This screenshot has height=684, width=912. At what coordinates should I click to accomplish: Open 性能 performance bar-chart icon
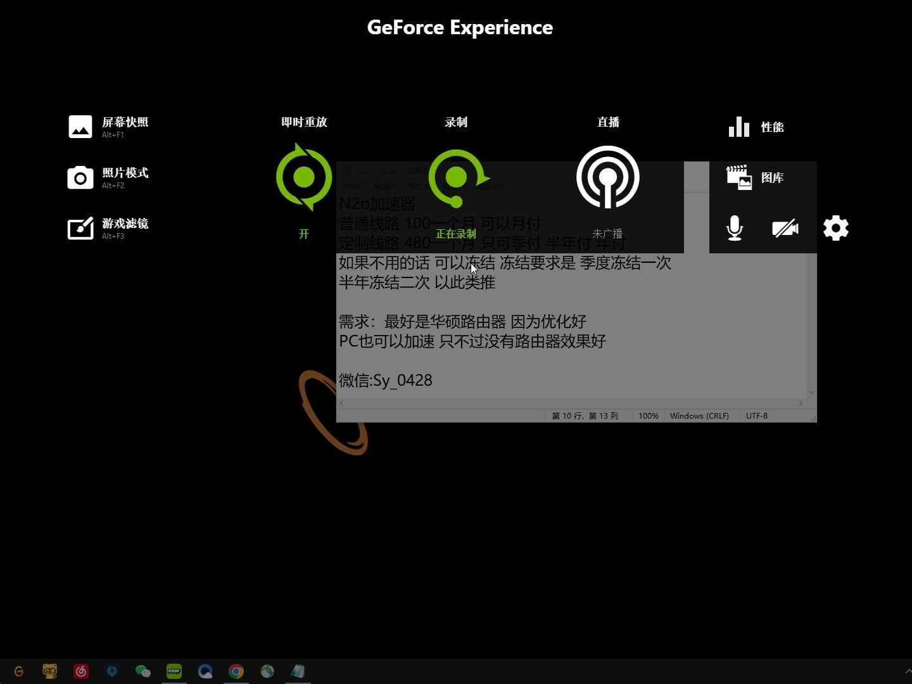(x=739, y=127)
